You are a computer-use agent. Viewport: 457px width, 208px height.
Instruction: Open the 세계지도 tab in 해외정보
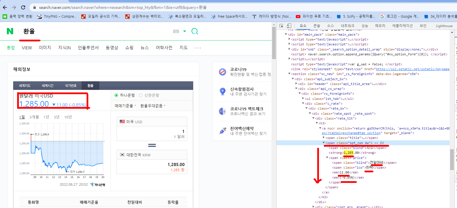(x=25, y=86)
